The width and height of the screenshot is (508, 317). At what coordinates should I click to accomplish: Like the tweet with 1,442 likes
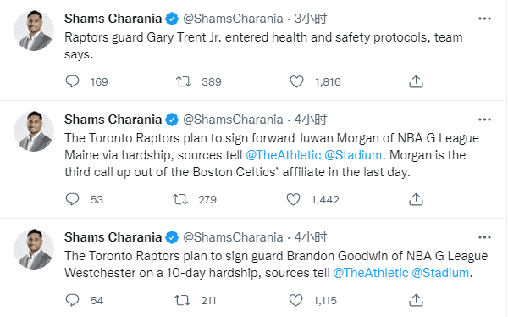(x=293, y=199)
